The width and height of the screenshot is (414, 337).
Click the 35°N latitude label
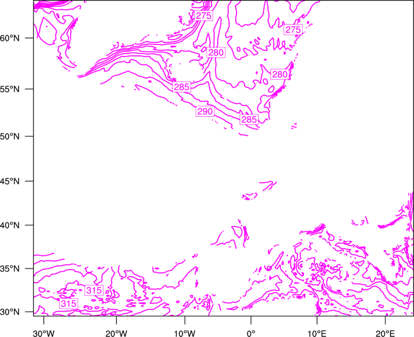pyautogui.click(x=10, y=269)
